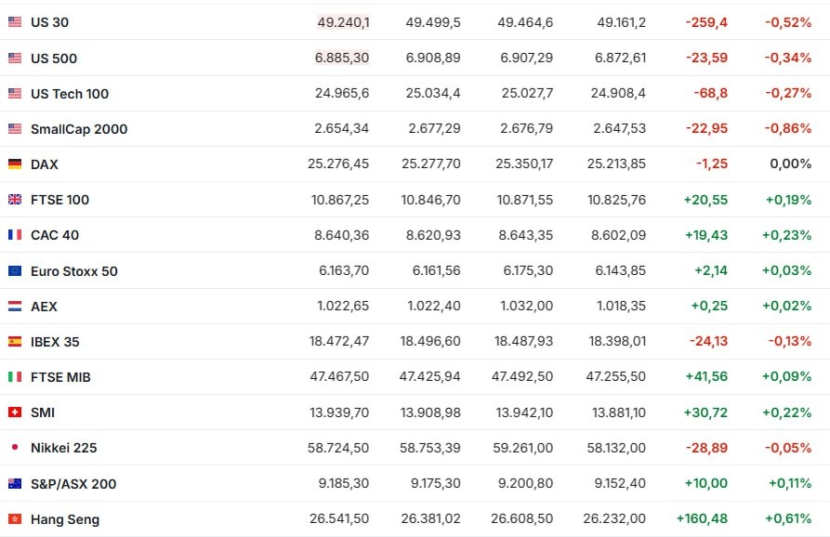The height and width of the screenshot is (537, 830).
Task: Open the FTSE MIB index link
Action: coord(60,377)
